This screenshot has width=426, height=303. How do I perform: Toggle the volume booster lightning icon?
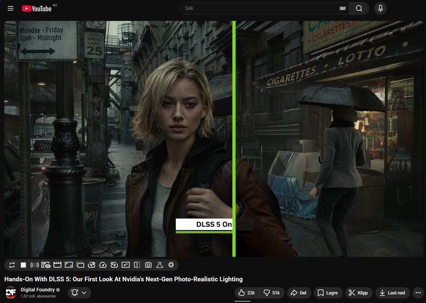coord(34,265)
